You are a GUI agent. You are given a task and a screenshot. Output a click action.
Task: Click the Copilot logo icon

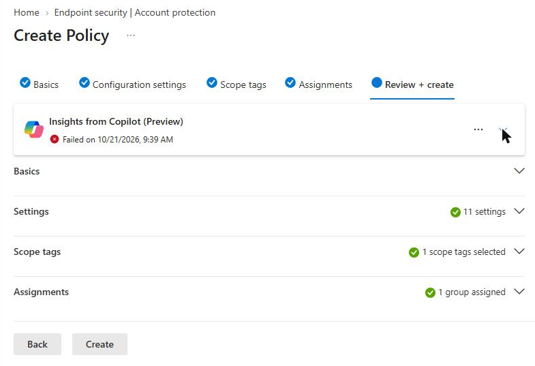pos(34,129)
